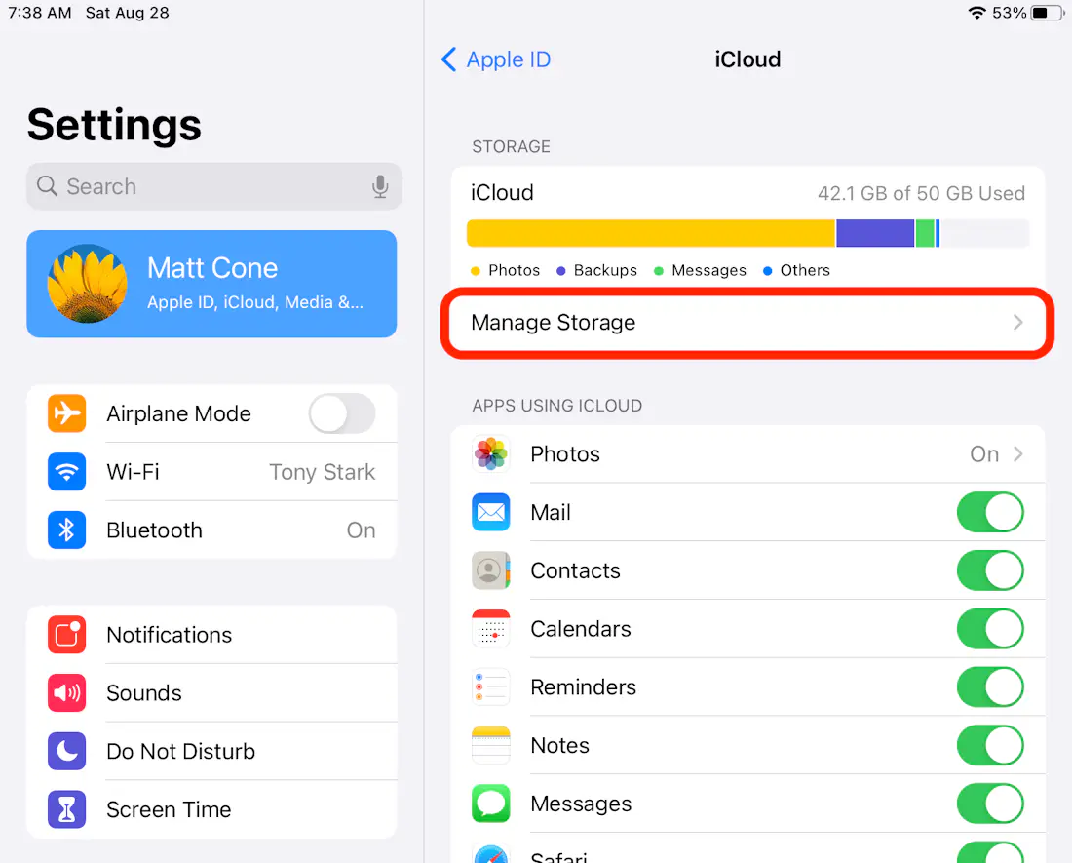
Task: Select the blue Wi-Fi icon
Action: pos(66,472)
